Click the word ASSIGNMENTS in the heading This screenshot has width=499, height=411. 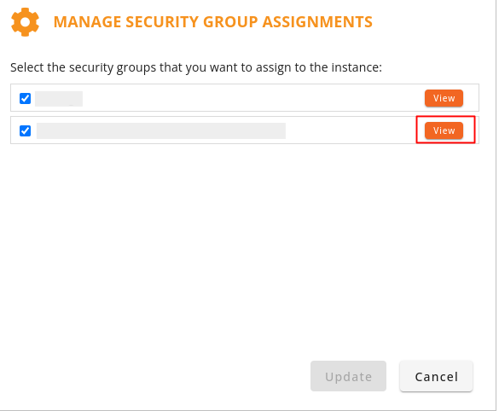coord(317,22)
